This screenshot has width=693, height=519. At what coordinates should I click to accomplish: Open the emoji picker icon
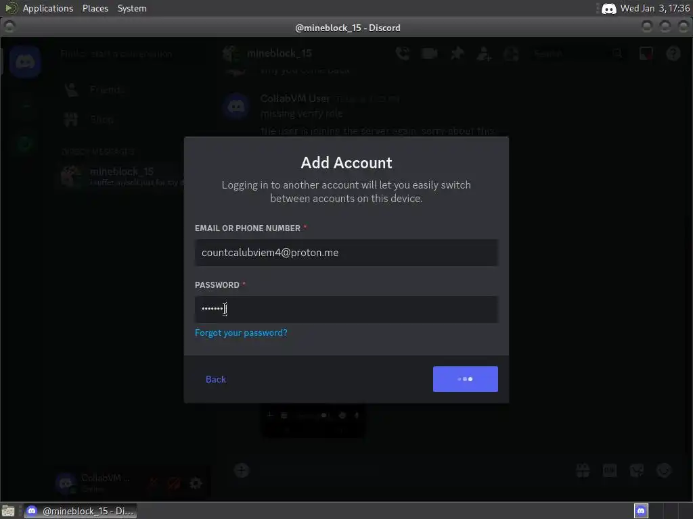(x=664, y=470)
